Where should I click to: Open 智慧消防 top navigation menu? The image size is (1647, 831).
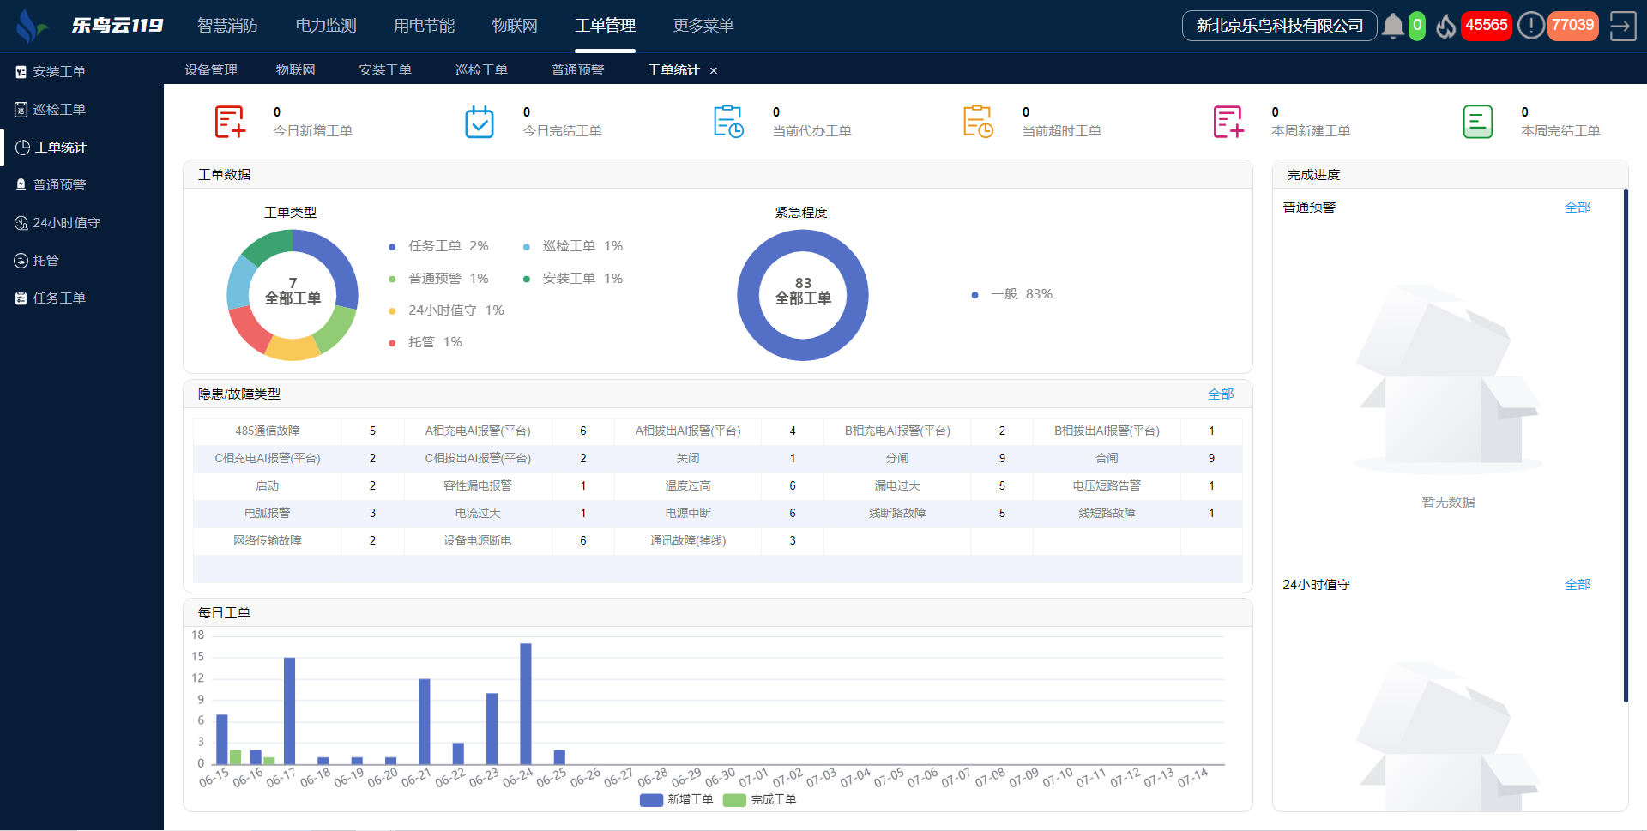coord(227,26)
